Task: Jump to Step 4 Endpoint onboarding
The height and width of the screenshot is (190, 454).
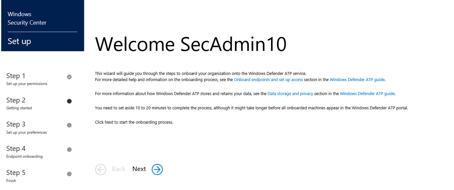Action: (24, 151)
